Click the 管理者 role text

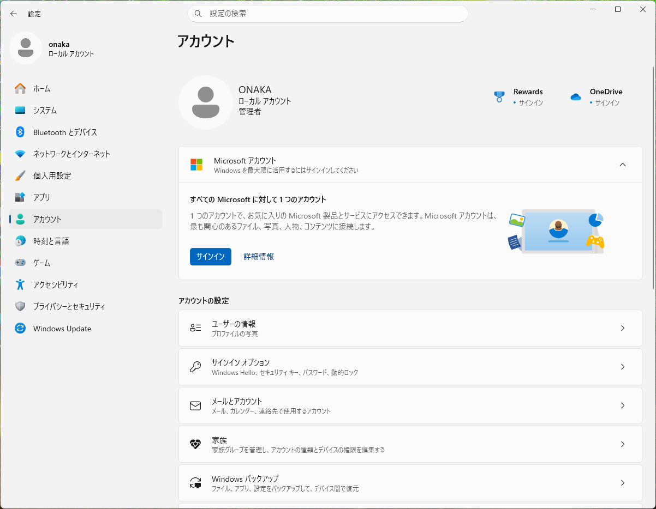250,111
